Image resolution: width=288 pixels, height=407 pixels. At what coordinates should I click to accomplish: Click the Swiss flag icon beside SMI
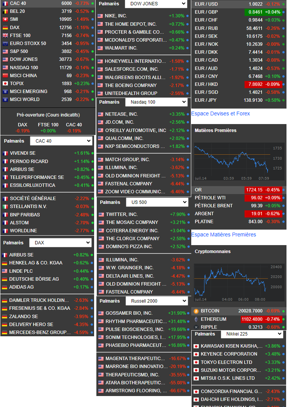5,19
